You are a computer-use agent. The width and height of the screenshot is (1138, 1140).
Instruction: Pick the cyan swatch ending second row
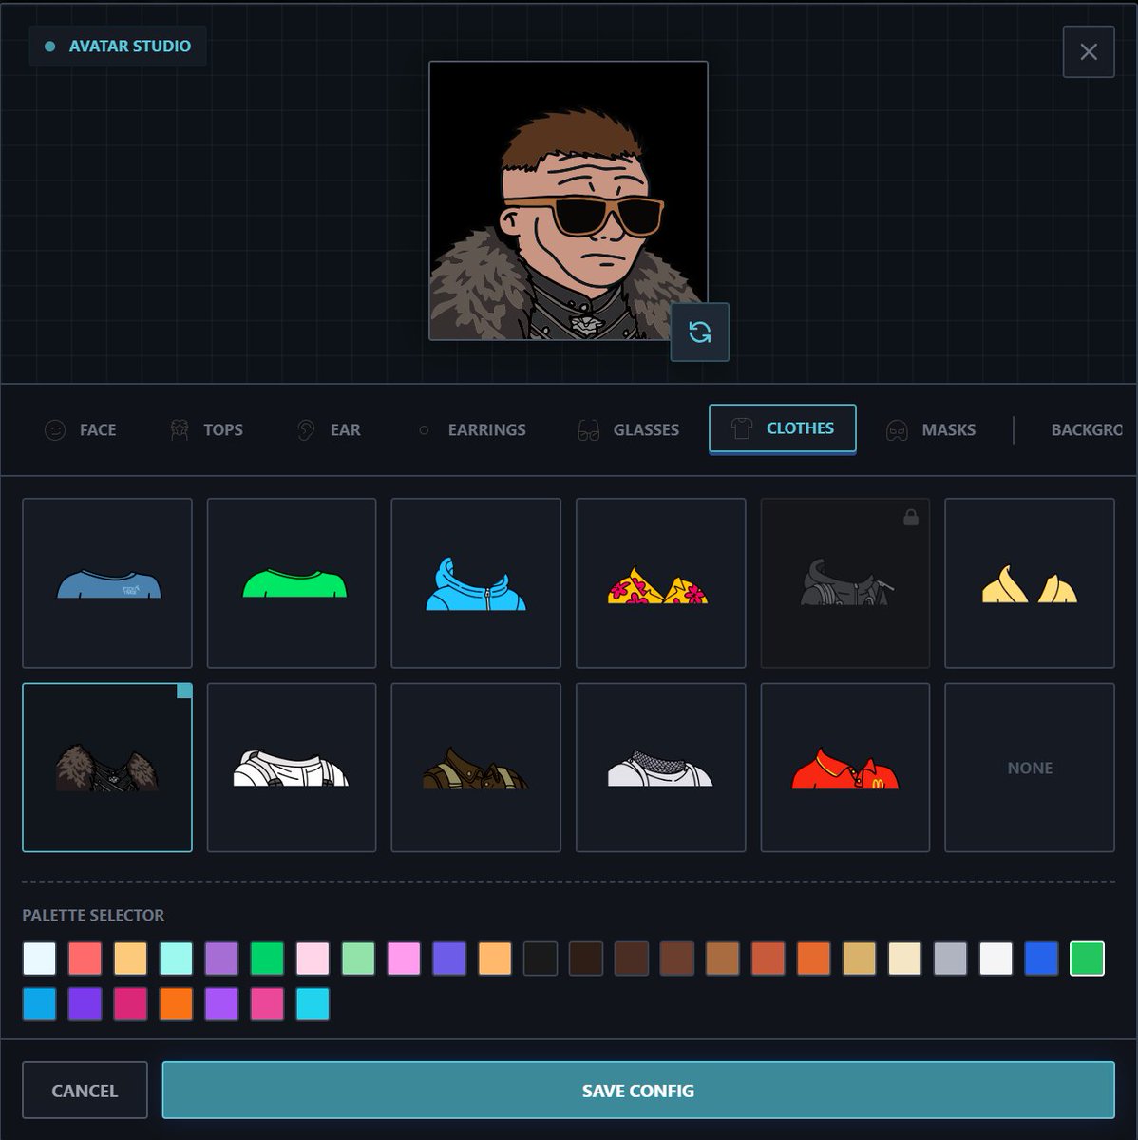pos(313,1004)
